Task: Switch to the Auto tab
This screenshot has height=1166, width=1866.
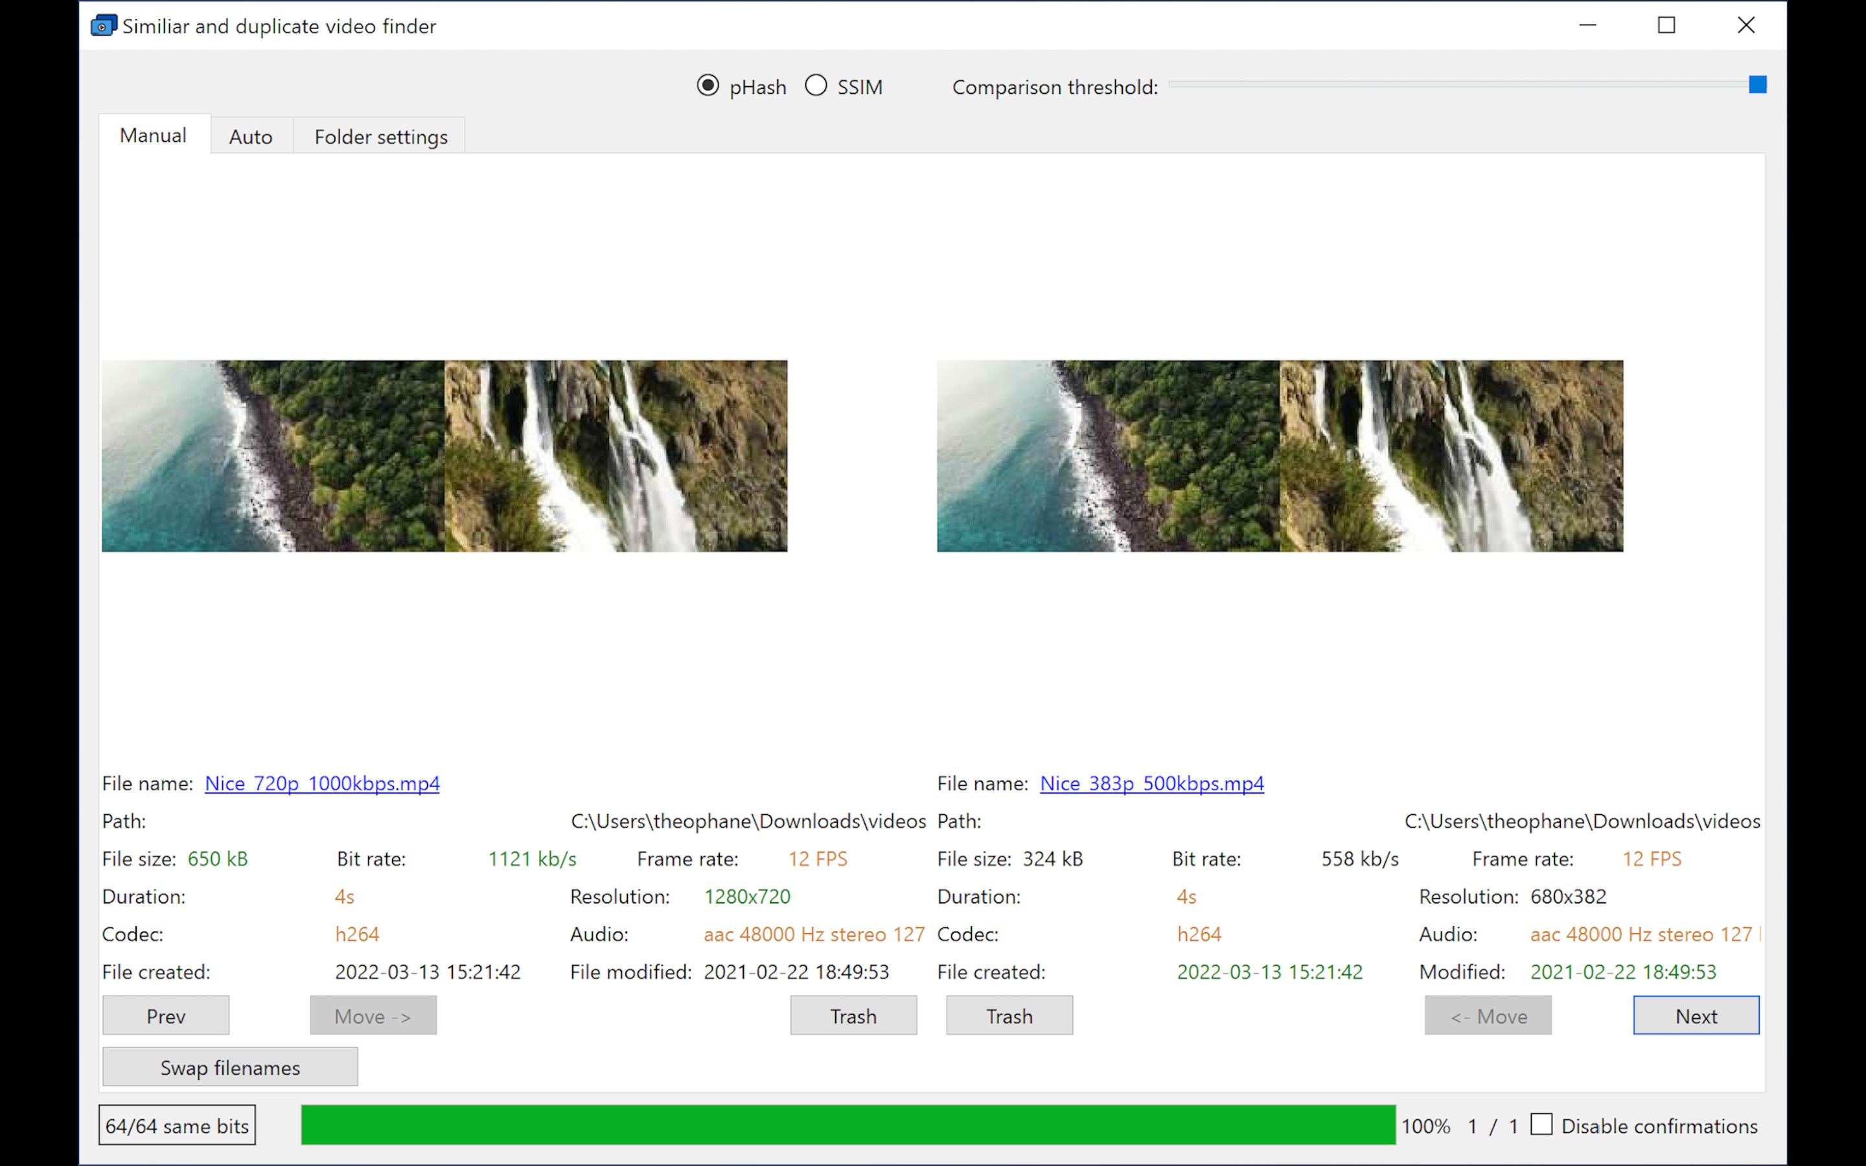Action: click(x=250, y=136)
